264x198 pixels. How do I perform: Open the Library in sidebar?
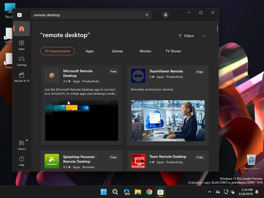pyautogui.click(x=22, y=145)
